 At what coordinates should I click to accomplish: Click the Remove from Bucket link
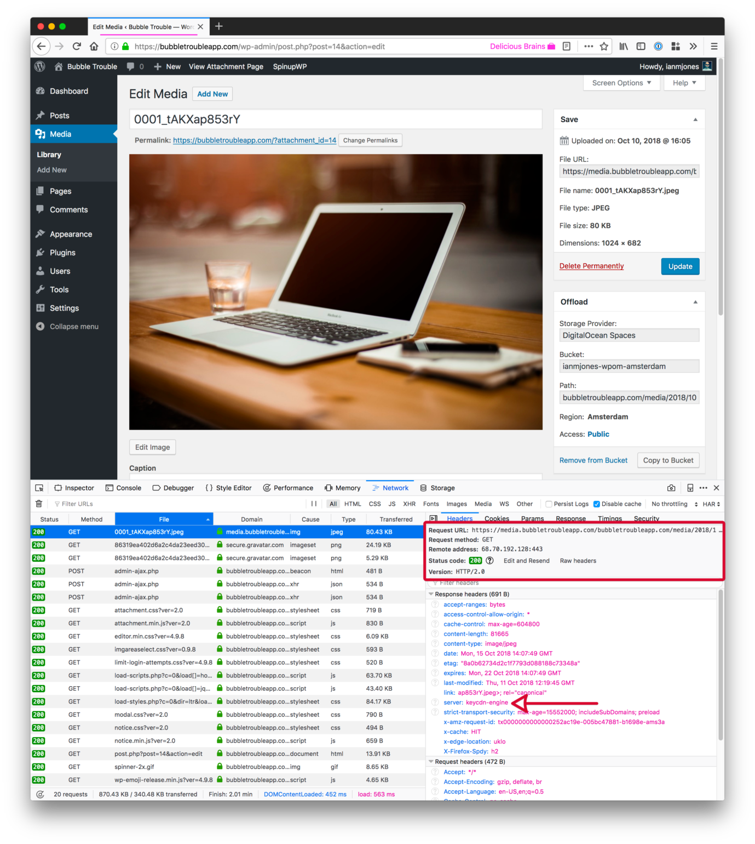pyautogui.click(x=593, y=460)
